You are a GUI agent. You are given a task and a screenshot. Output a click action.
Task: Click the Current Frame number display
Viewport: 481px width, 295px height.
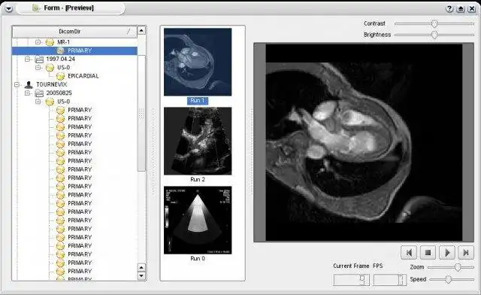pos(351,280)
